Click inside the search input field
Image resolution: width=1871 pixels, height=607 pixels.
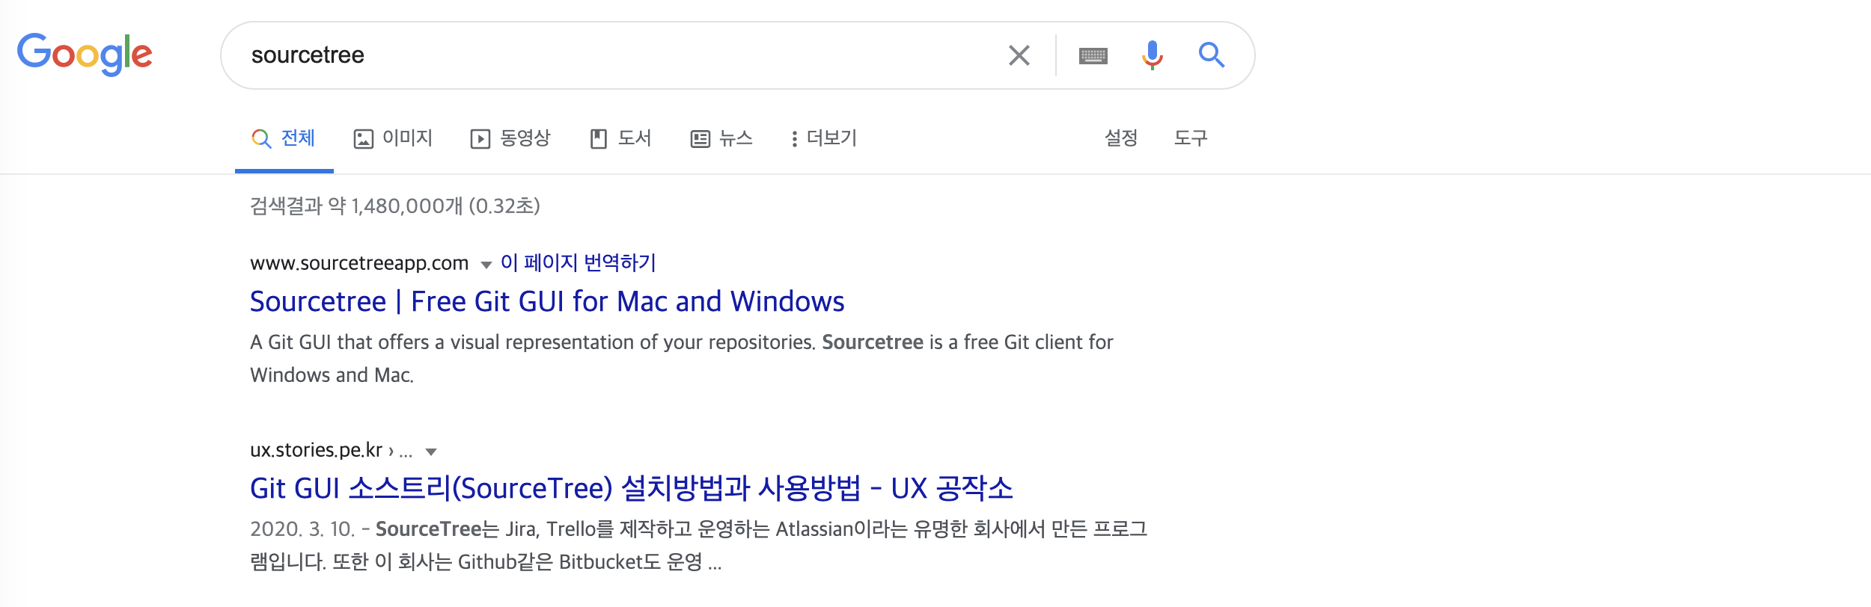tap(599, 55)
